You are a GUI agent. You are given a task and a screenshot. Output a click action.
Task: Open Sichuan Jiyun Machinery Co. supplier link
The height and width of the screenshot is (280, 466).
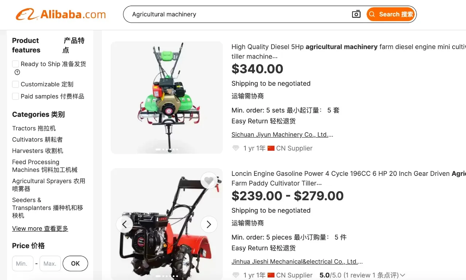[x=282, y=134]
